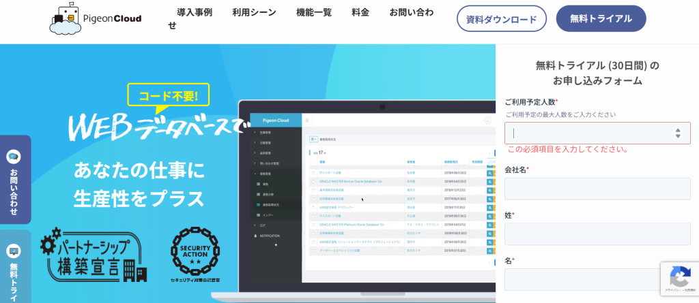Click the パートナーシップ構築宣言 badge

94,255
